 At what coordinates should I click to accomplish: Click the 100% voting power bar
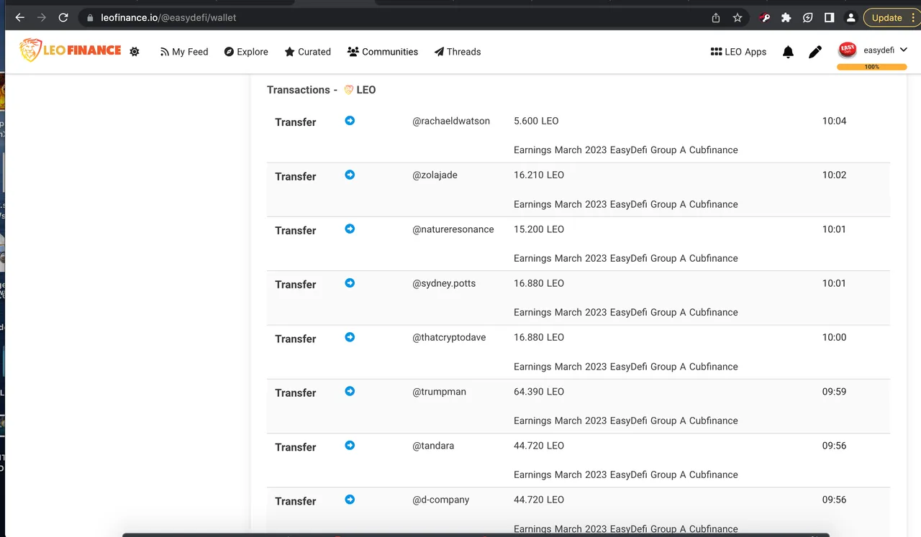coord(872,67)
